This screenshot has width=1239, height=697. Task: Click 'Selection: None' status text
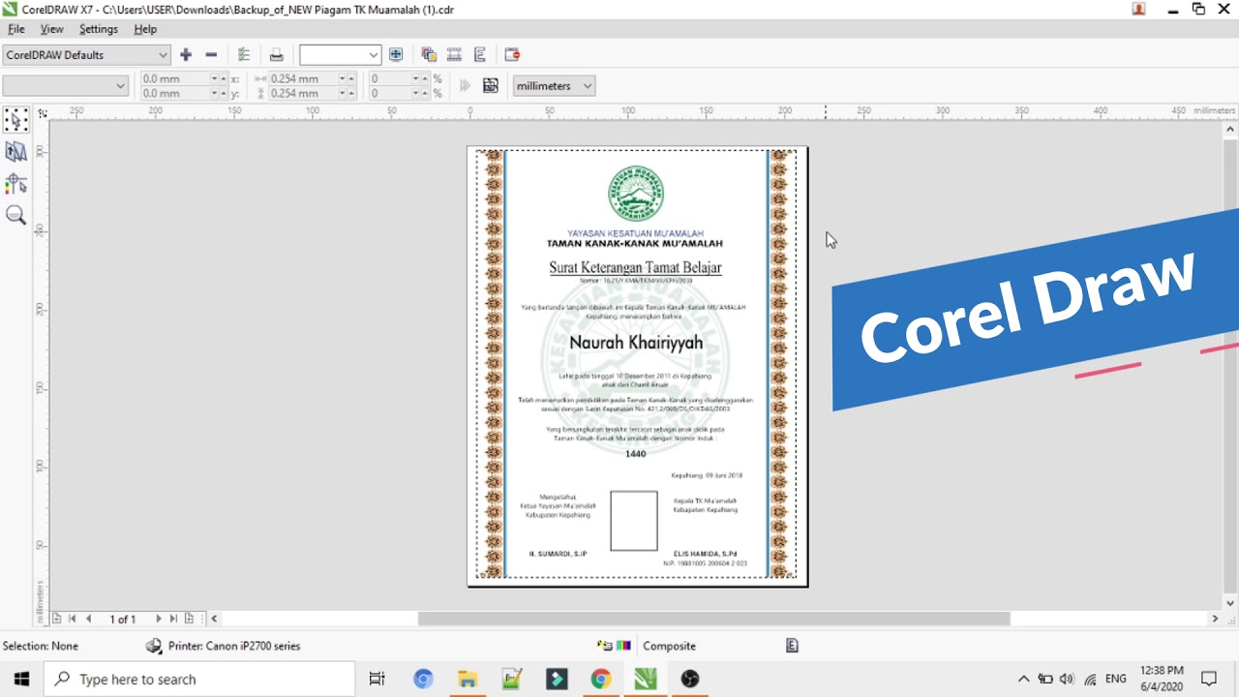pyautogui.click(x=41, y=646)
